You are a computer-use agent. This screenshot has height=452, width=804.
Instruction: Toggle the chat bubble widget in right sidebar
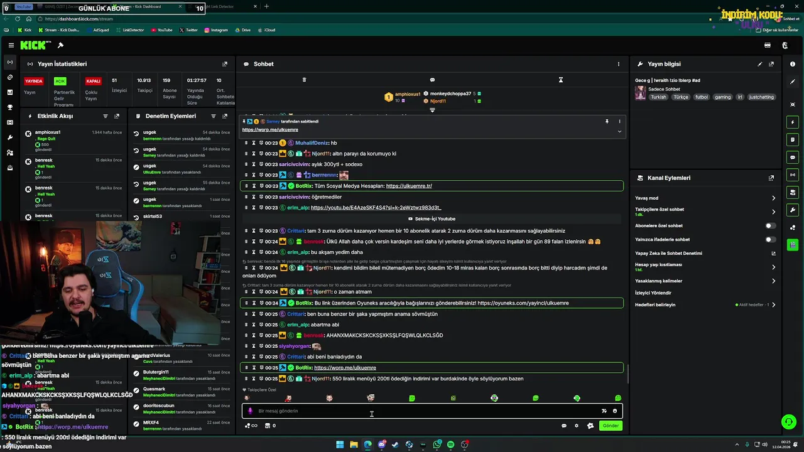click(x=793, y=157)
